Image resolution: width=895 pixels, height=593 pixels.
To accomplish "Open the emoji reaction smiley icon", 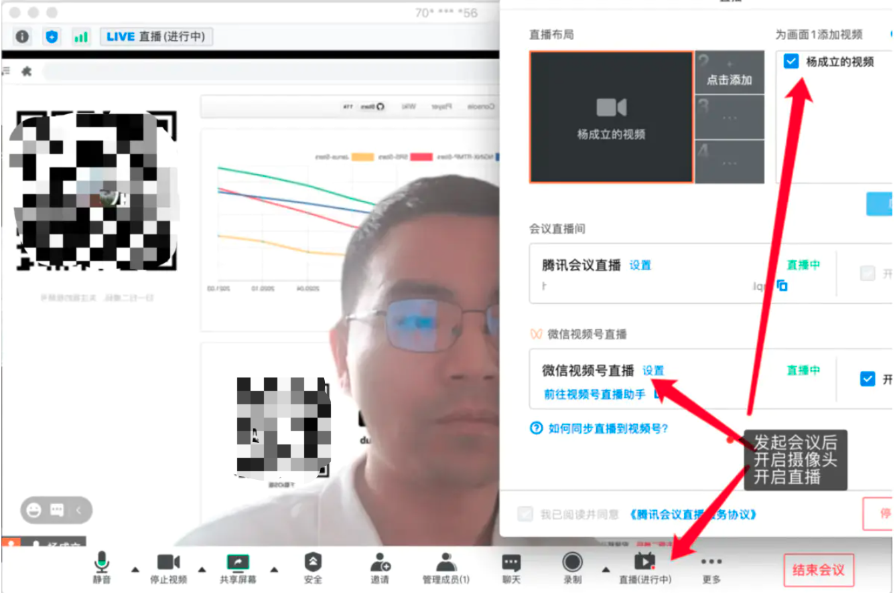I will (x=33, y=511).
